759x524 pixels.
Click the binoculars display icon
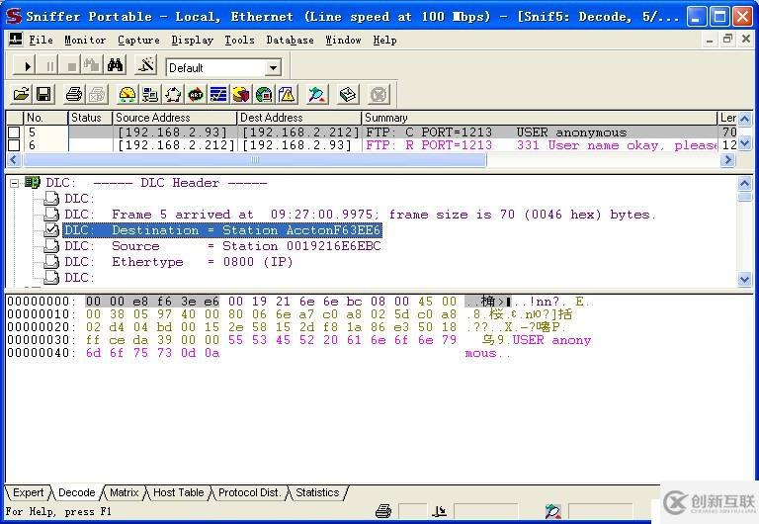[115, 65]
